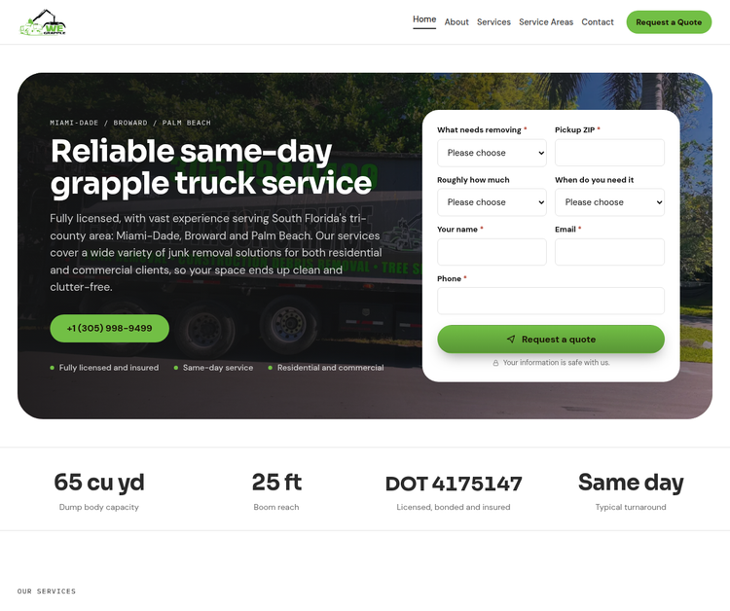
Task: Open the Services menu item
Action: (x=493, y=22)
